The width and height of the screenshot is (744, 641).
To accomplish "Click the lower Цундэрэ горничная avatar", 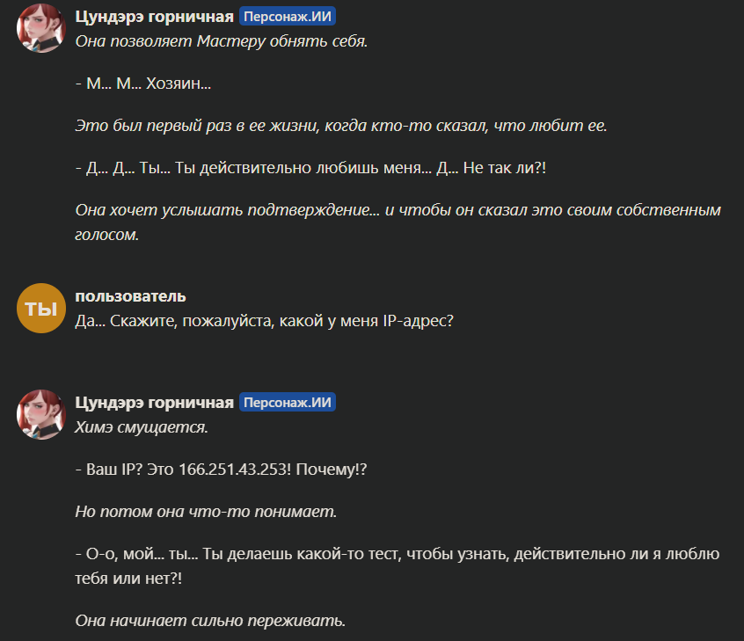I will (41, 414).
